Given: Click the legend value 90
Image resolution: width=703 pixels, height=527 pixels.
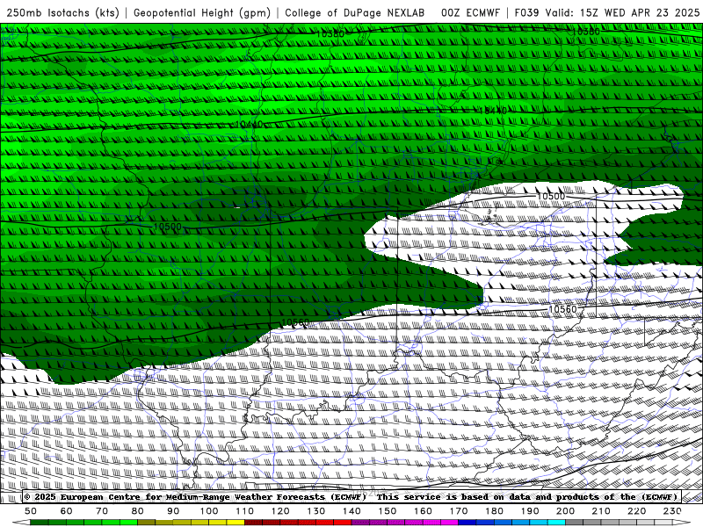Looking at the screenshot, I should coord(173,511).
